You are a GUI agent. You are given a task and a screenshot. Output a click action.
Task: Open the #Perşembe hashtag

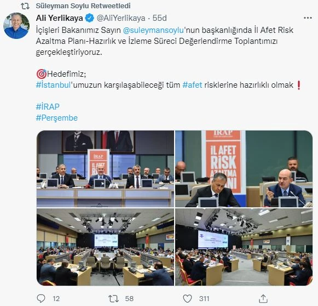[57, 118]
